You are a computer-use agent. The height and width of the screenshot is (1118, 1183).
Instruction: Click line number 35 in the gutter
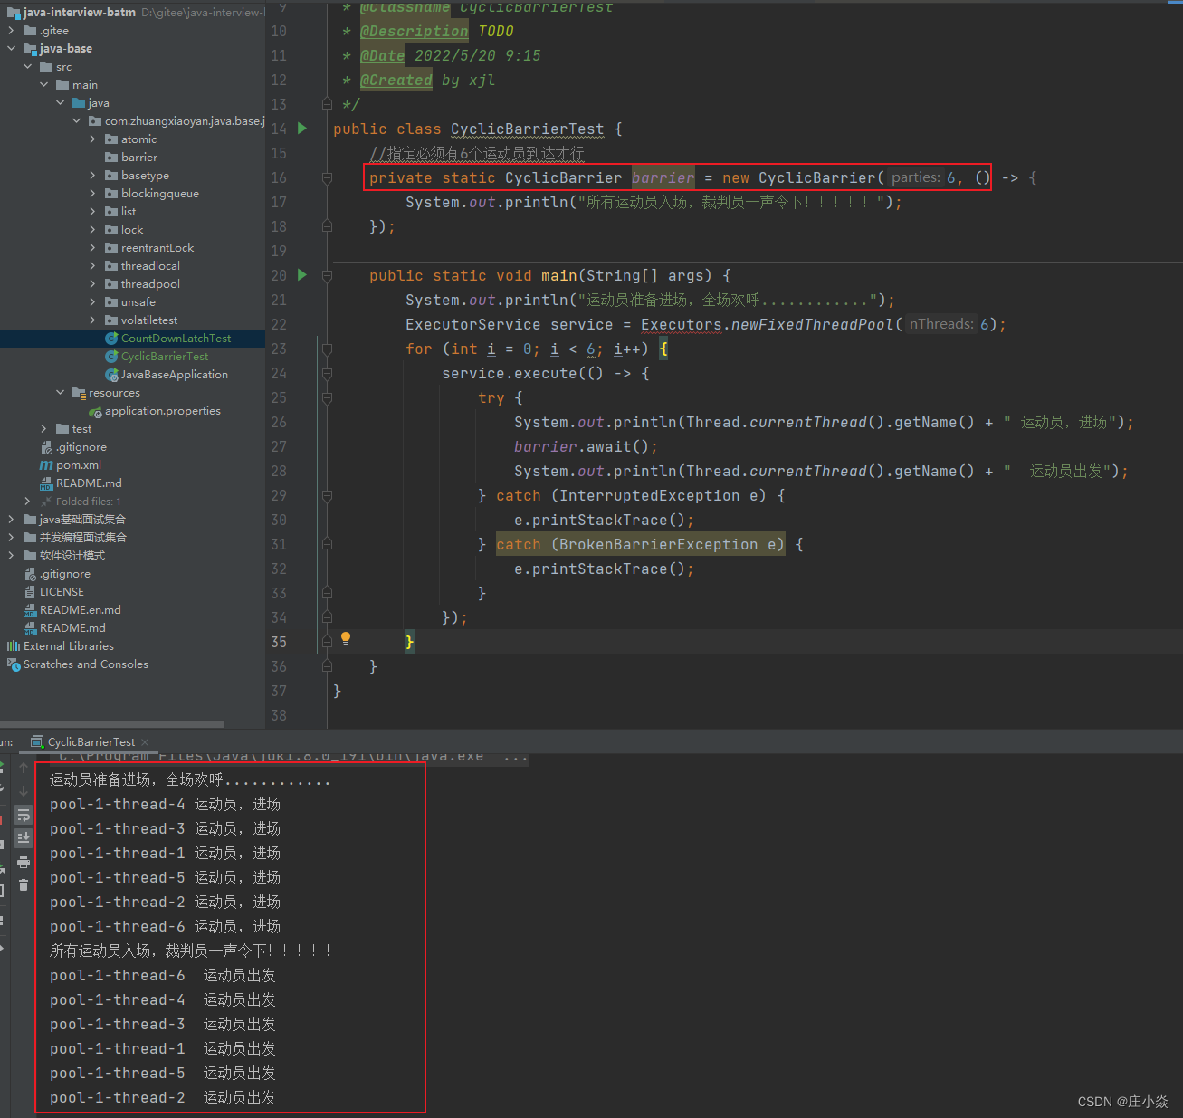click(x=279, y=642)
